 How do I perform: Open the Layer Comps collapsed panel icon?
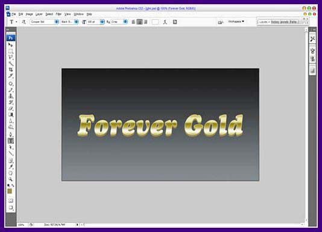click(312, 71)
